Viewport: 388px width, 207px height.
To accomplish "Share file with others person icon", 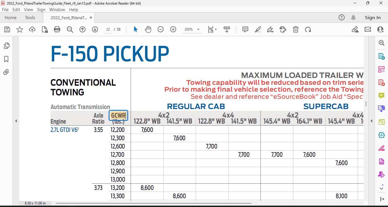I will pos(380,29).
